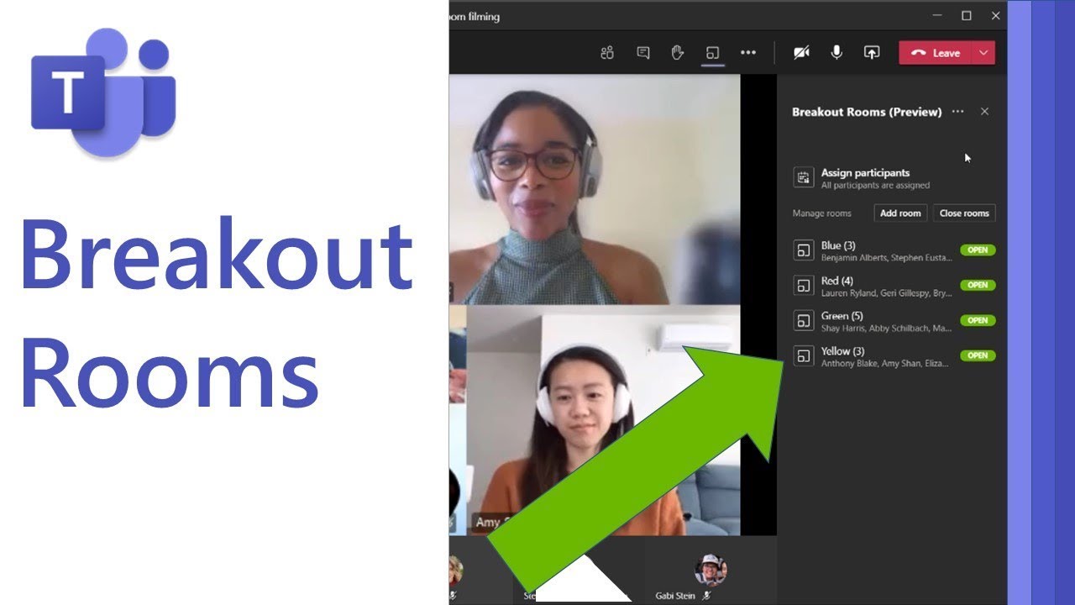Screen dimensions: 1075x605
Task: Close the Breakout Rooms panel
Action: click(985, 112)
